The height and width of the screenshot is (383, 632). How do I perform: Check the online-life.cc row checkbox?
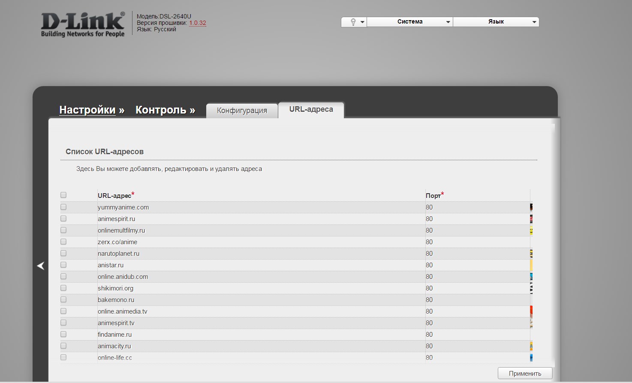coord(63,357)
